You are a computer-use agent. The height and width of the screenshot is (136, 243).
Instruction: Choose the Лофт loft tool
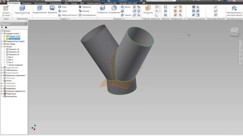point(63,7)
